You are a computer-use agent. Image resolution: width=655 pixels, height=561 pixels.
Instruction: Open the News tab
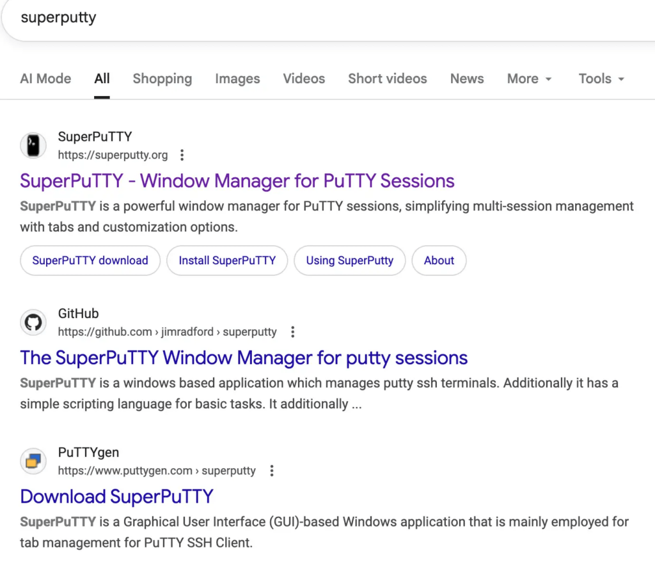click(x=467, y=79)
